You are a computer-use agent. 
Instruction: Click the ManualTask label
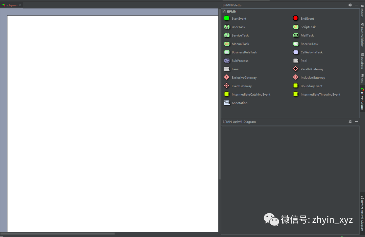(x=241, y=44)
